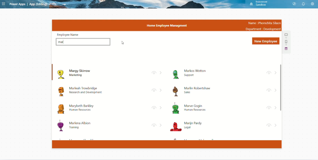This screenshot has height=160, width=318.
Task: Click Marlin Robertshaw's brown robot avatar
Action: pyautogui.click(x=175, y=91)
